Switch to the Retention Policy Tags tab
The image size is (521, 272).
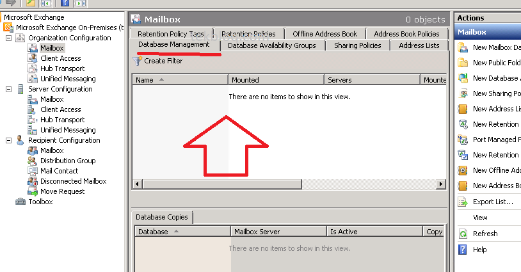click(171, 34)
